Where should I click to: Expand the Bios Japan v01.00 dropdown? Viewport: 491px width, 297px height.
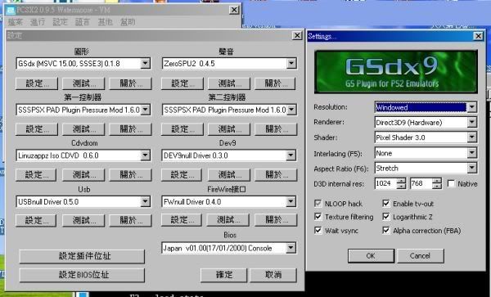point(291,248)
